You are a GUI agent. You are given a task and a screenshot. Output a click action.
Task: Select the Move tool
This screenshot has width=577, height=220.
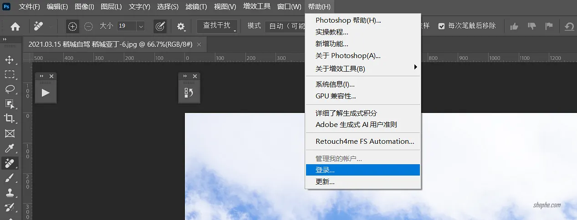coord(10,60)
